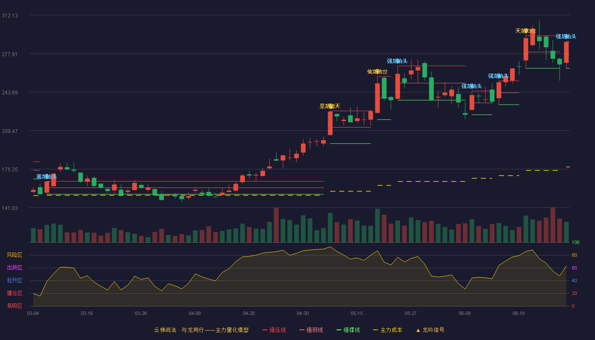The width and height of the screenshot is (595, 340).
Task: Click the 60 indicator axis value
Action: click(x=574, y=268)
